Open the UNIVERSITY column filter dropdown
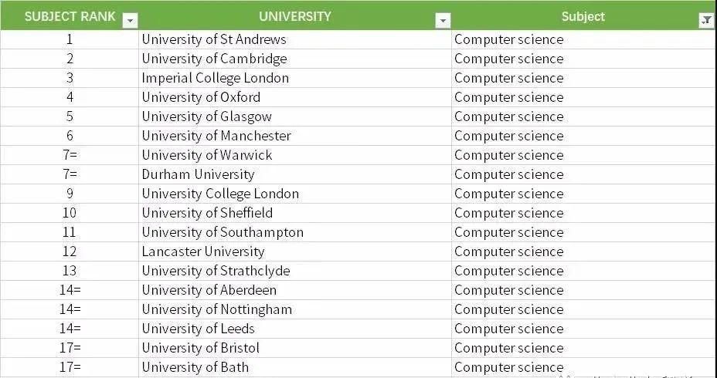717x378 pixels. click(x=443, y=21)
